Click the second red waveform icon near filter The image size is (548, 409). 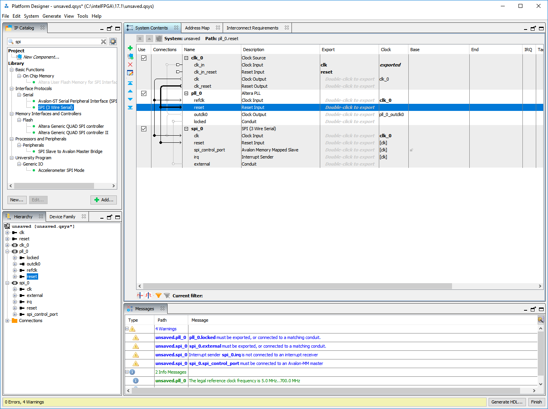coord(148,295)
